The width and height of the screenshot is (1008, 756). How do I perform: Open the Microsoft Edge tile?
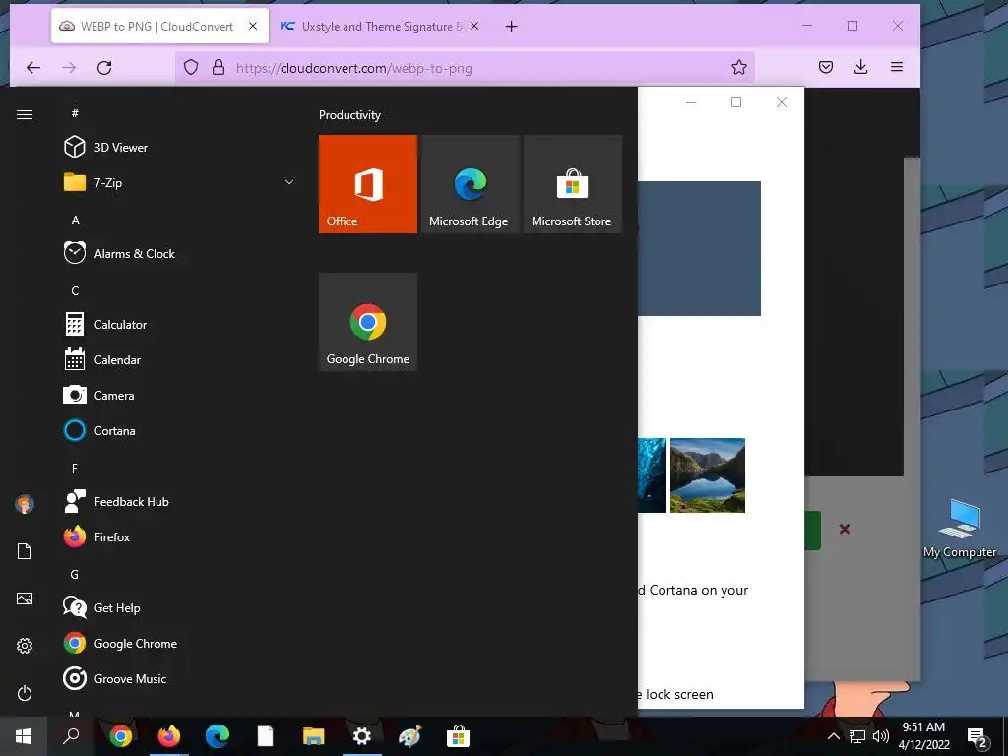[x=471, y=184]
